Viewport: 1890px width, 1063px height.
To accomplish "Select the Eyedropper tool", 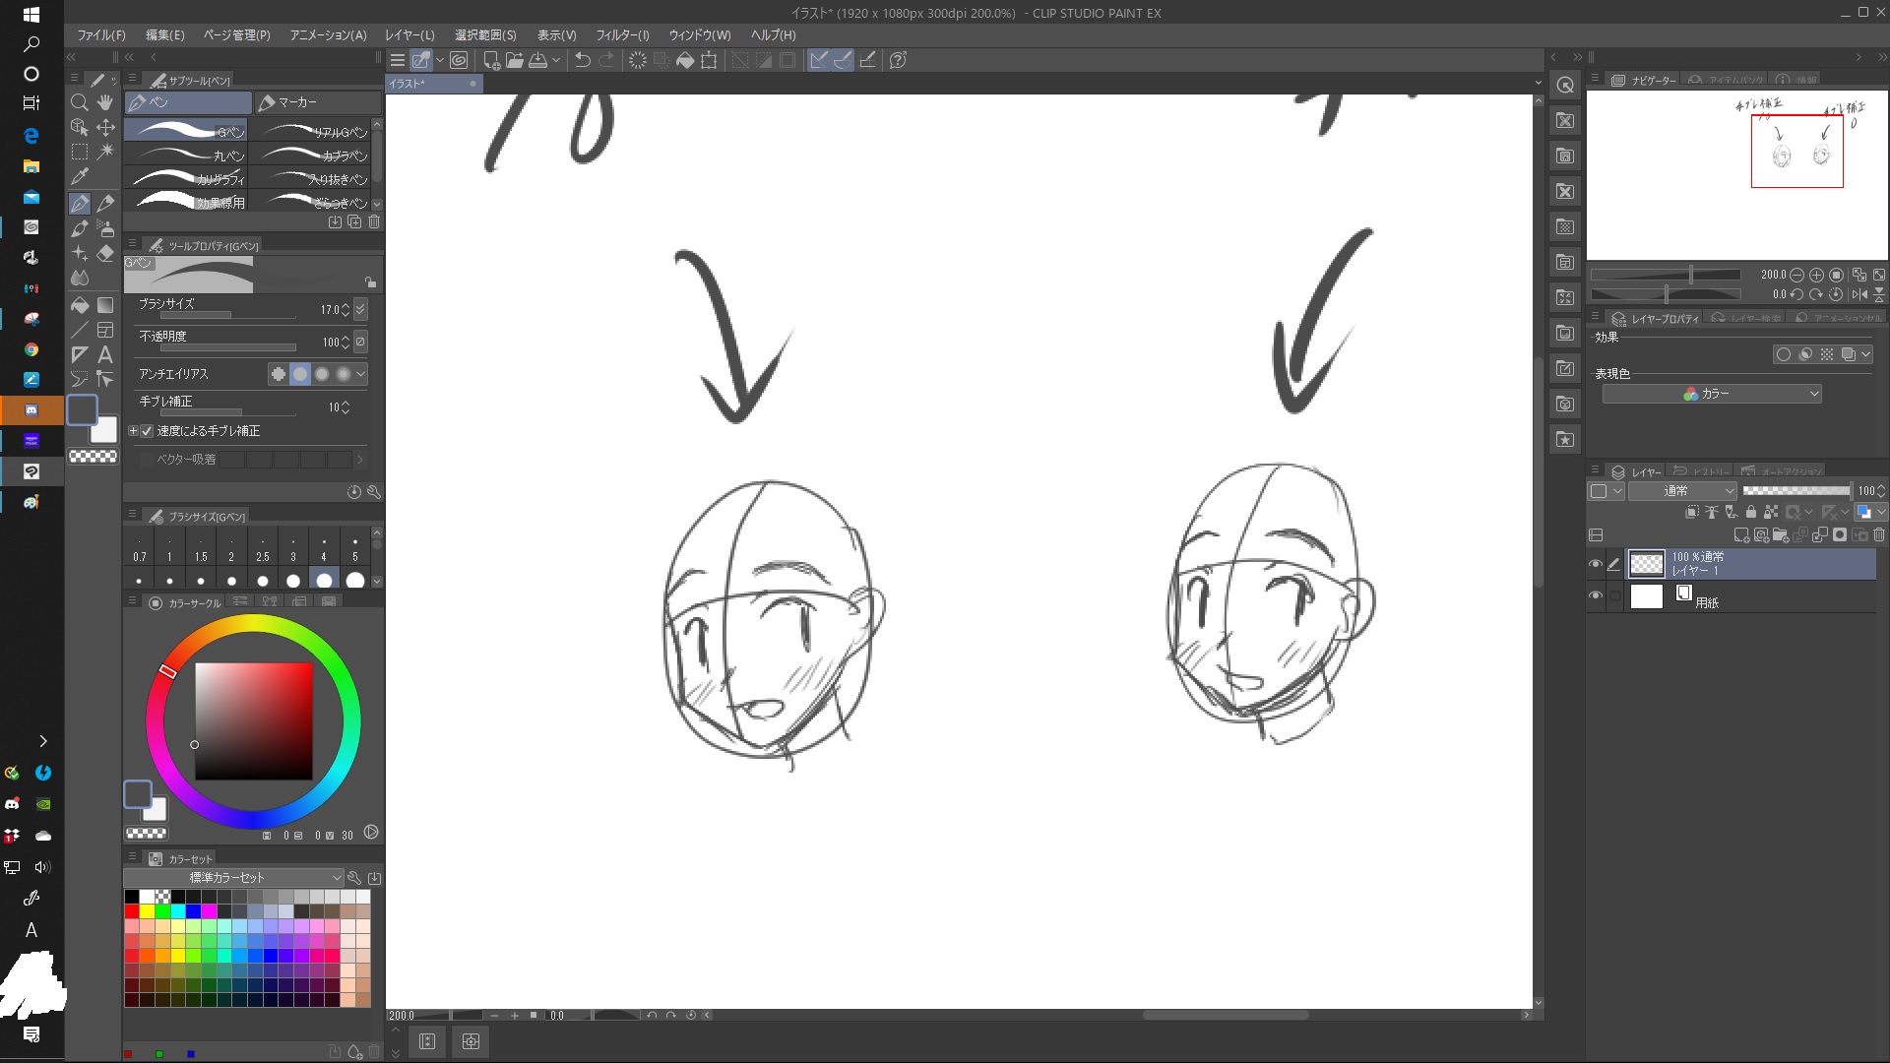I will (80, 176).
